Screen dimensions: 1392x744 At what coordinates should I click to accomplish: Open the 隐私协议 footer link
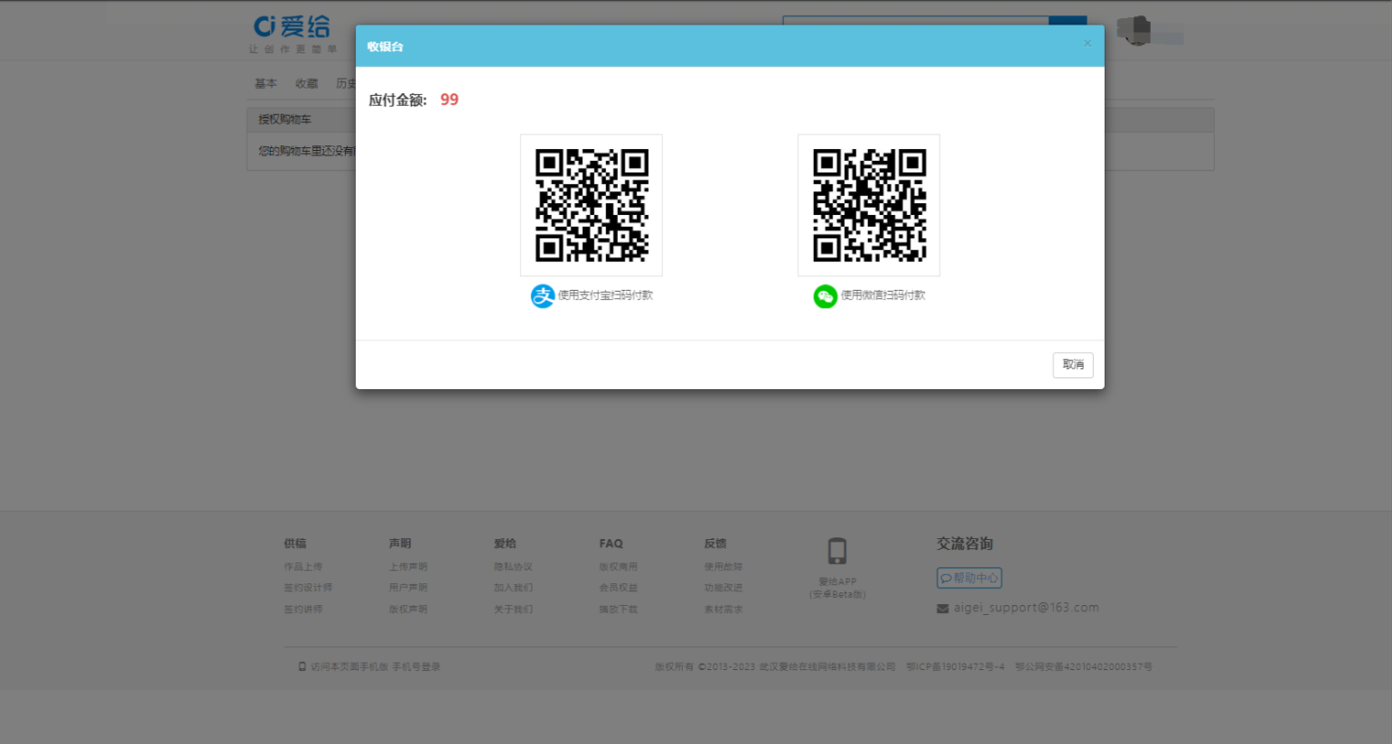513,567
